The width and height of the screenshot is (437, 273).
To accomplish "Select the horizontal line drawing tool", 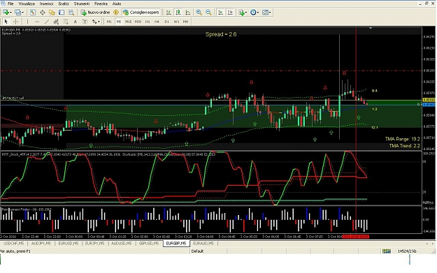I will coord(37,22).
